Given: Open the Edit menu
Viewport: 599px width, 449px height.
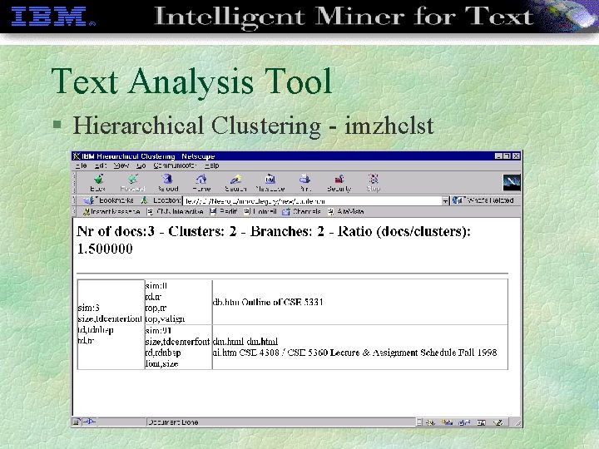Looking at the screenshot, I should pyautogui.click(x=100, y=165).
